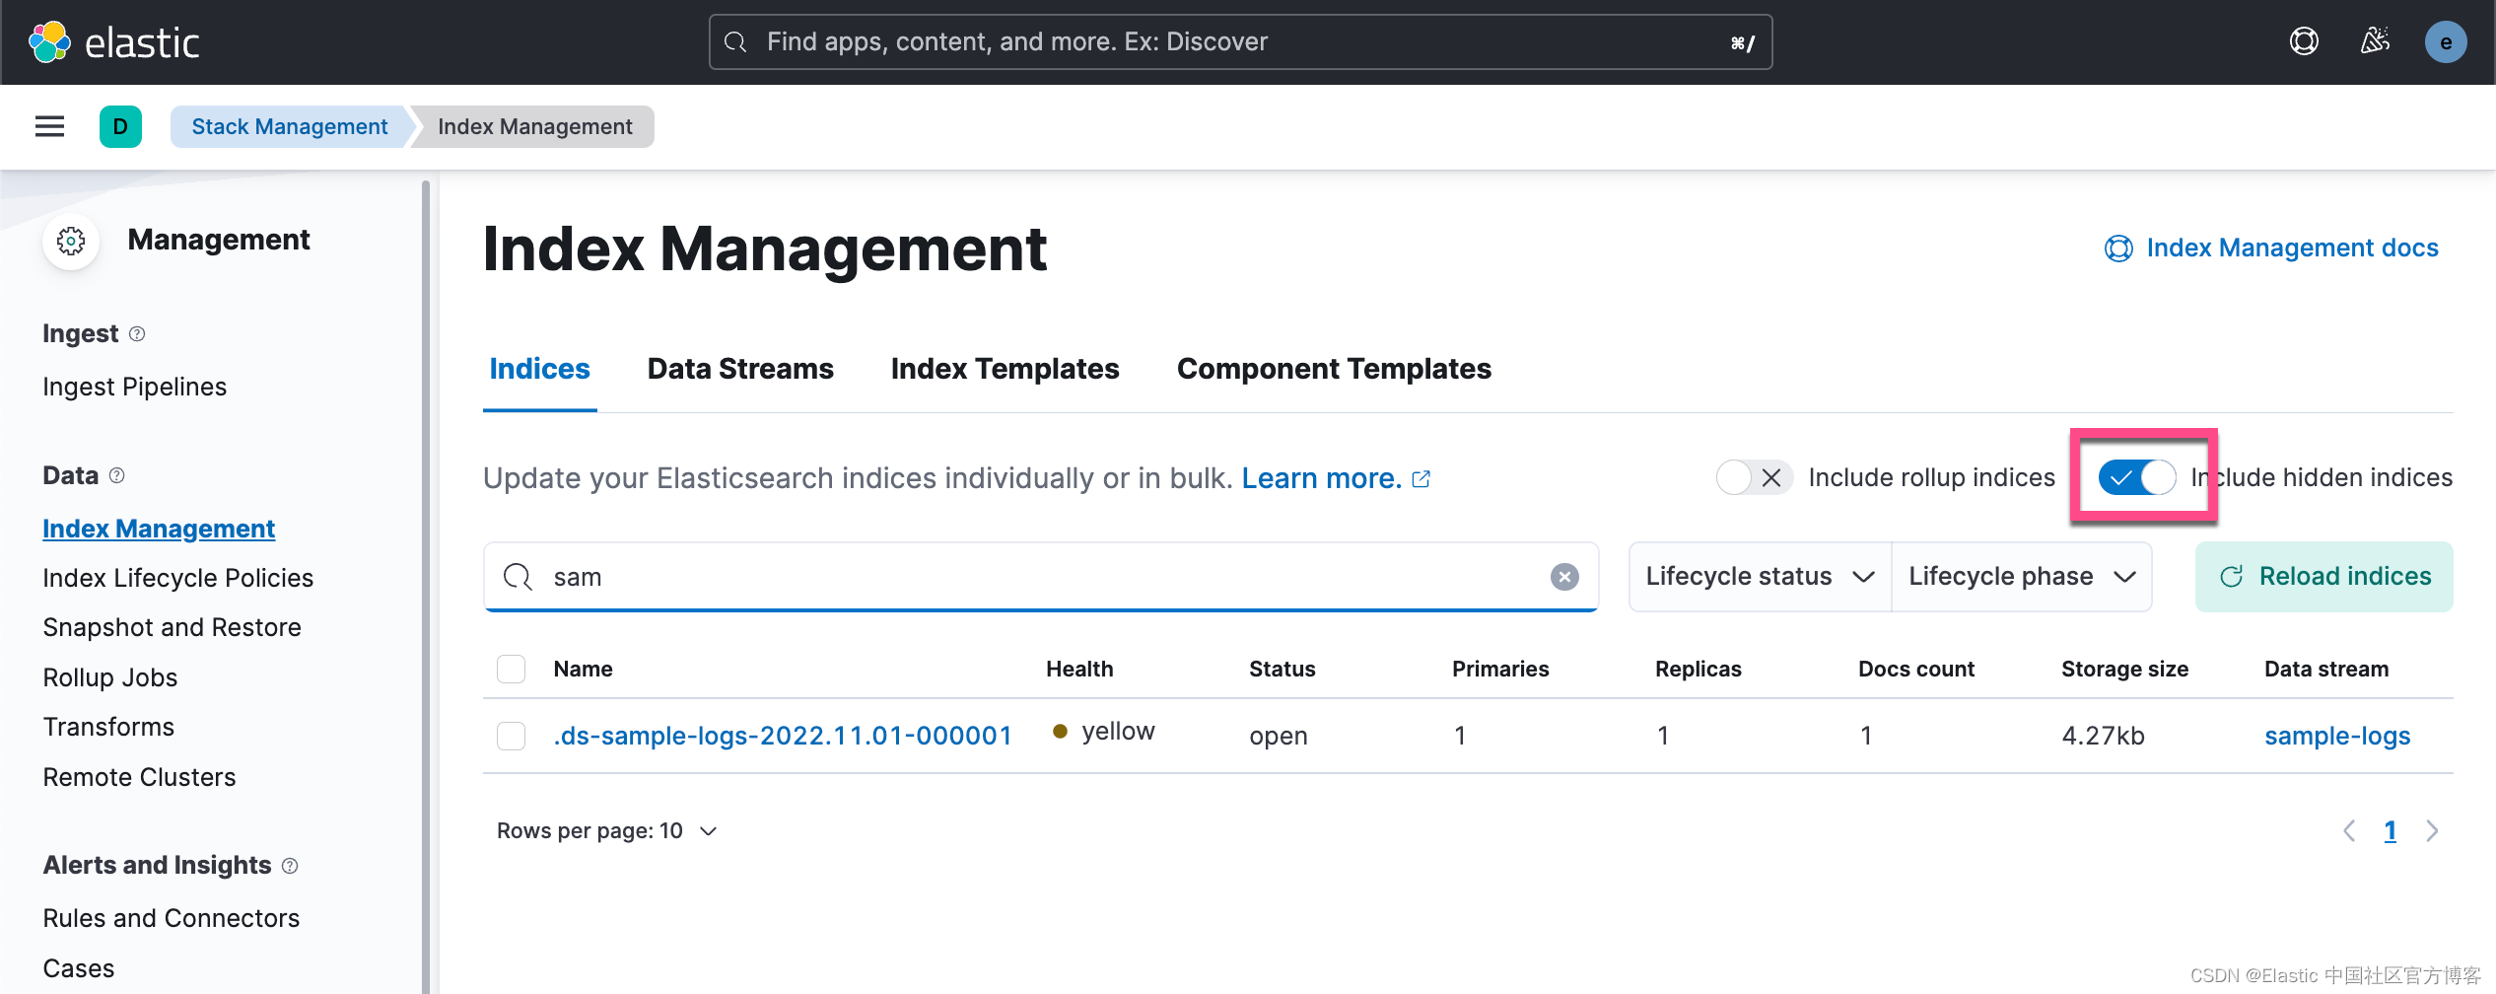Click the sidebar vertical scrollbar
Viewport: 2496px width, 994px height.
tap(425, 587)
